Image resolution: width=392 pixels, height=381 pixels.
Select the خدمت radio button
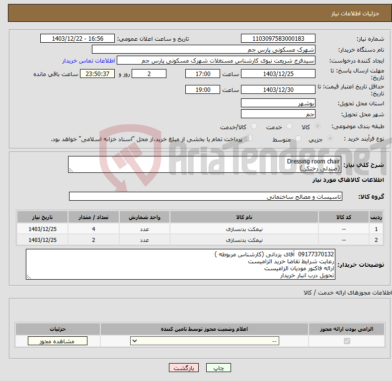pos(289,126)
